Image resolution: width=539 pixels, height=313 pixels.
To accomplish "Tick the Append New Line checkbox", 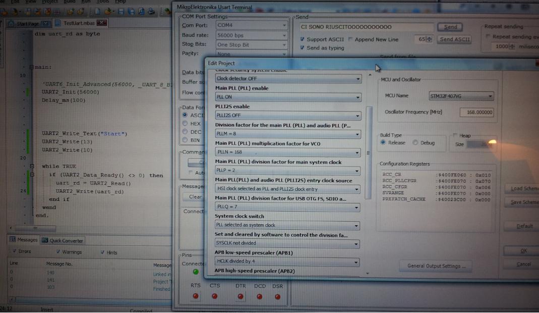I will (350, 39).
